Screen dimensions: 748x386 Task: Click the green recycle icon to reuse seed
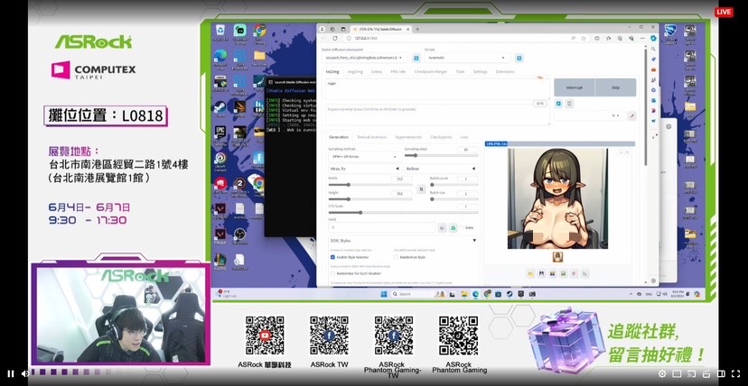tap(453, 228)
